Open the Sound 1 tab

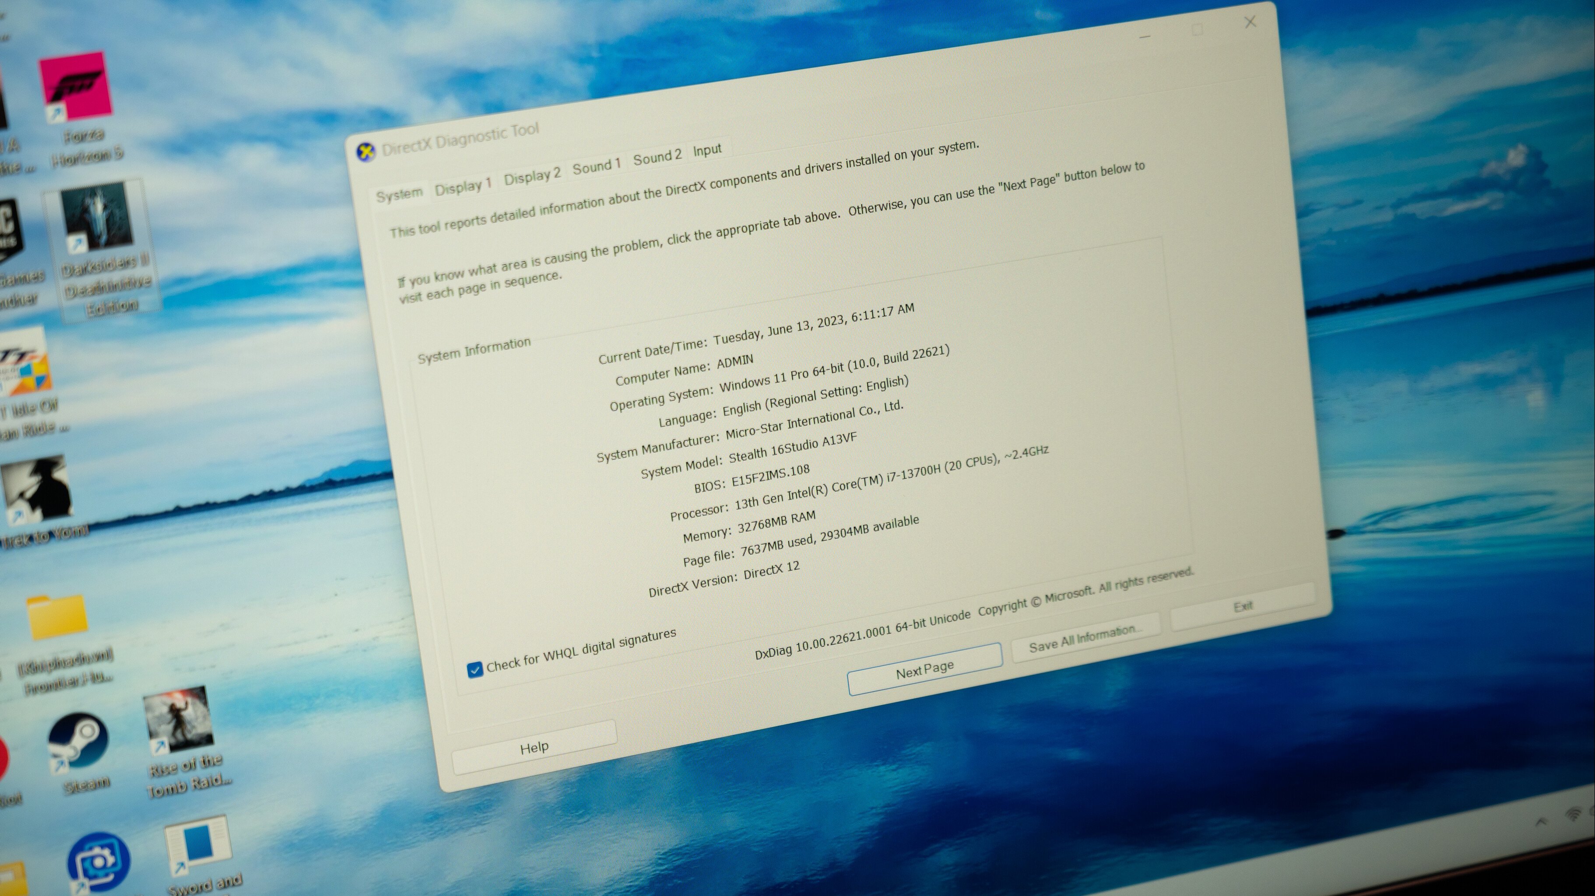coord(596,166)
